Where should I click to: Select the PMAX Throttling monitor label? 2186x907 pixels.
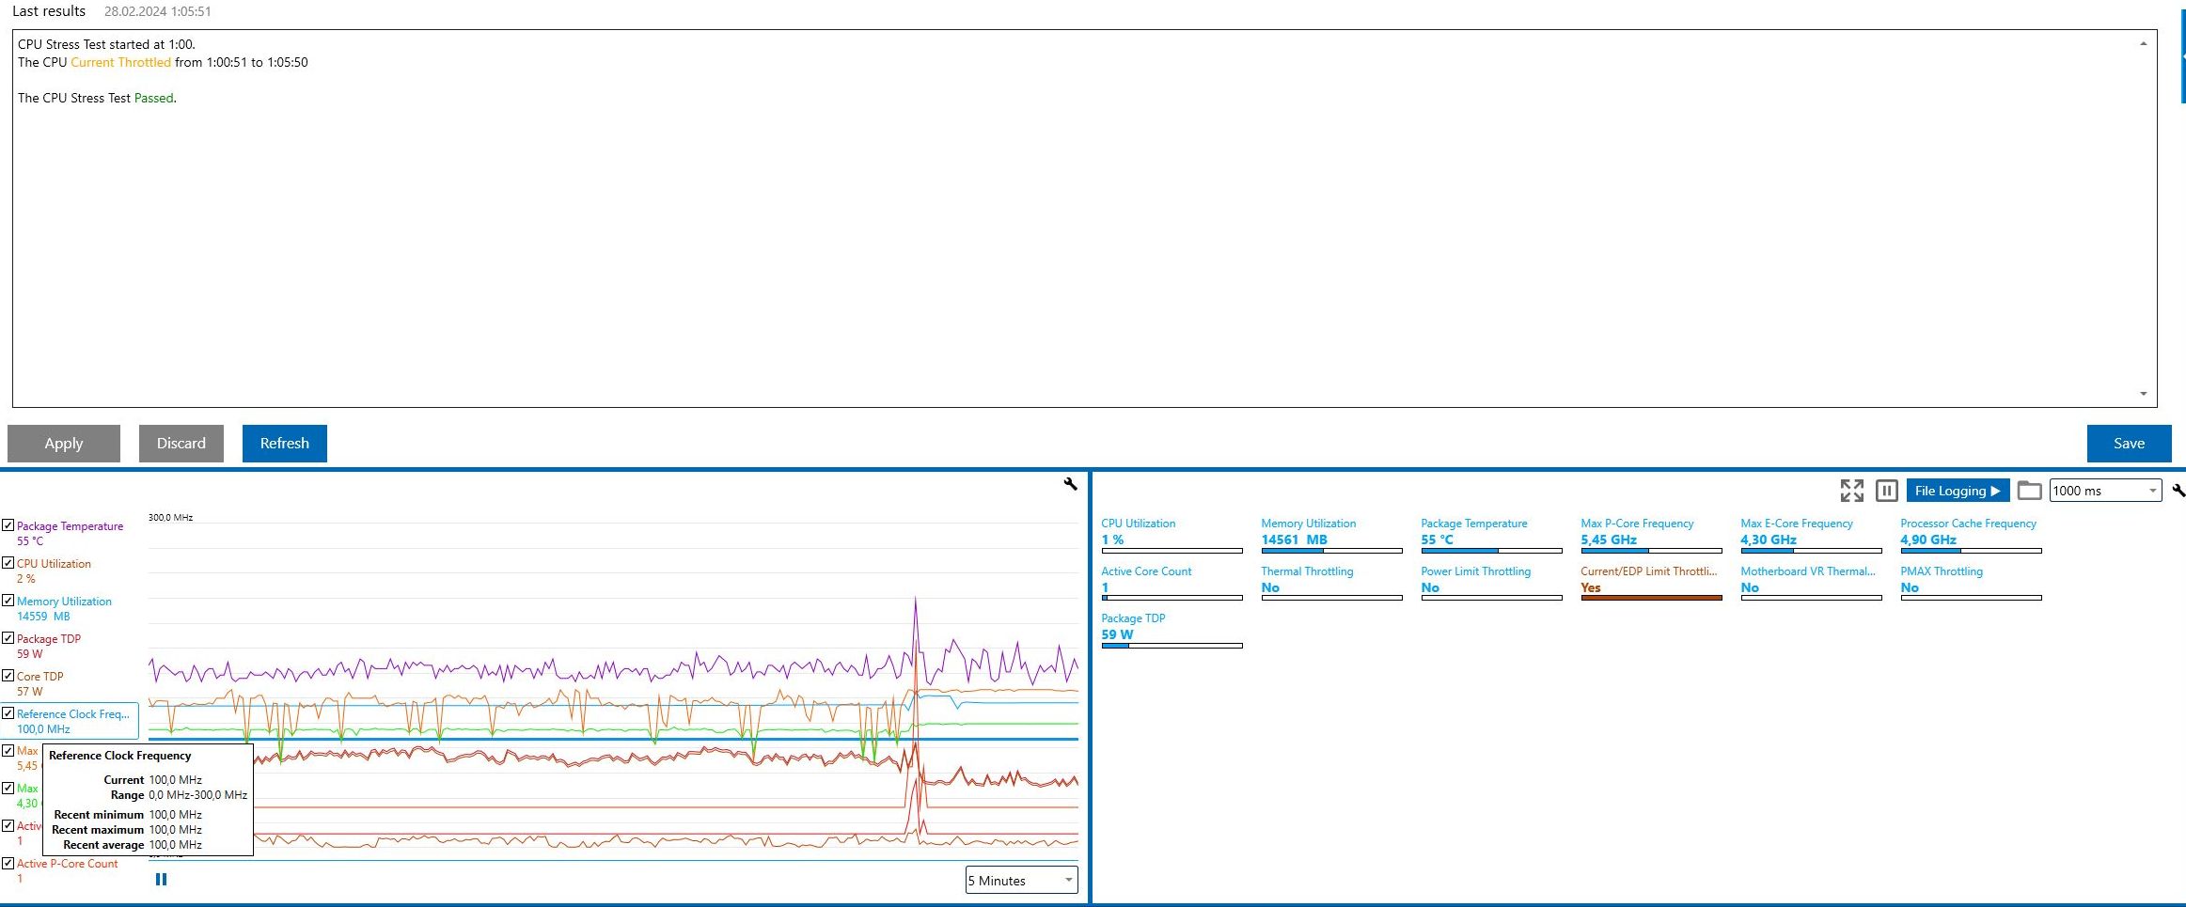(x=1942, y=571)
